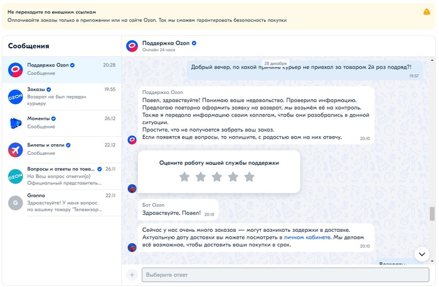
Task: Rate support with the first star
Action: click(x=184, y=177)
